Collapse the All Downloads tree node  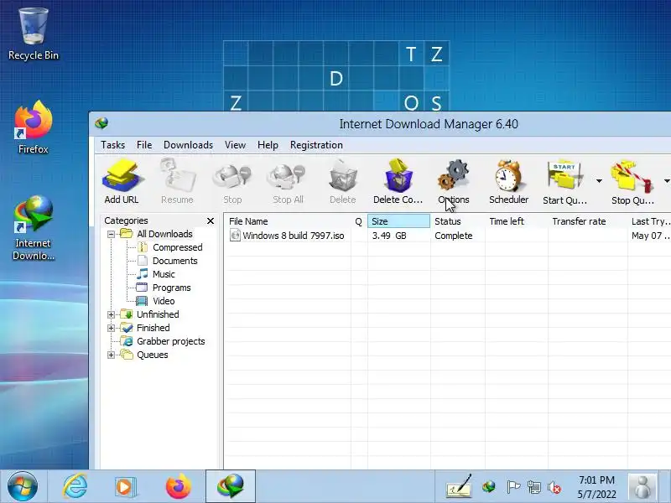[111, 234]
